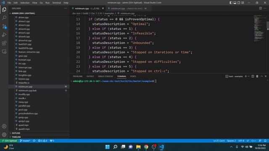
Task: Create a new terminal with plus icon
Action: click(x=245, y=76)
